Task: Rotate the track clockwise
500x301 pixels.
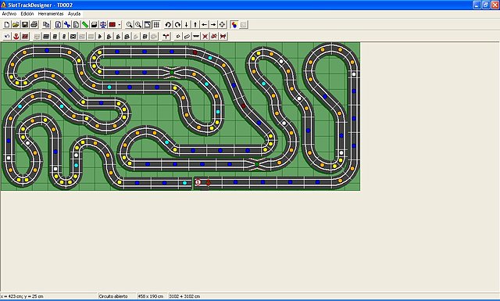Action: (x=177, y=24)
